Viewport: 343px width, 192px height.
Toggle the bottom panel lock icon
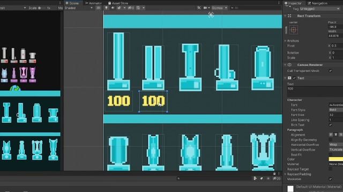(x=274, y=173)
